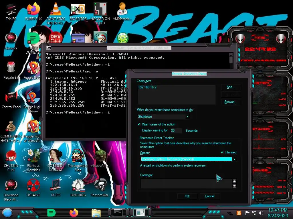Click the green notes app in taskbar
This screenshot has width=293, height=219.
pyautogui.click(x=52, y=213)
